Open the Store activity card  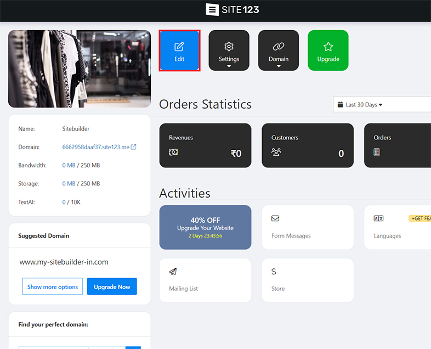click(308, 280)
